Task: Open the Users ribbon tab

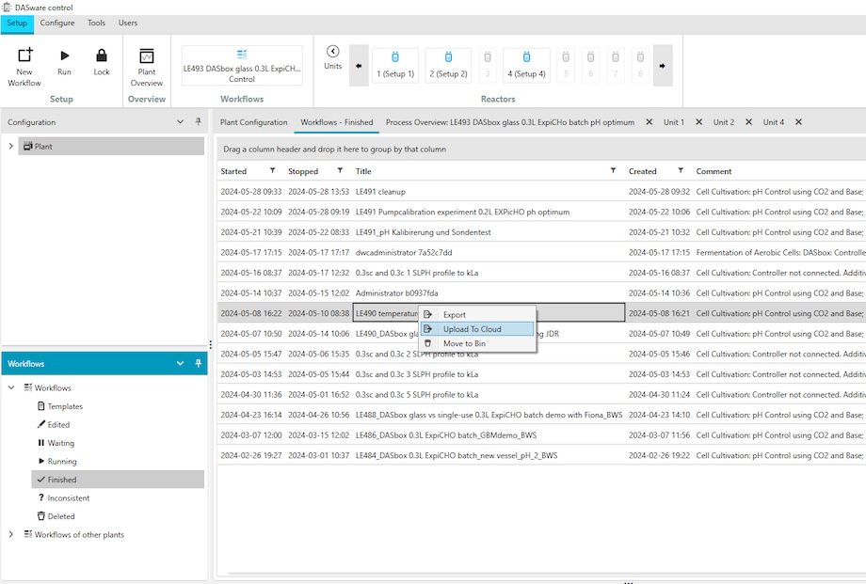Action: click(x=128, y=24)
